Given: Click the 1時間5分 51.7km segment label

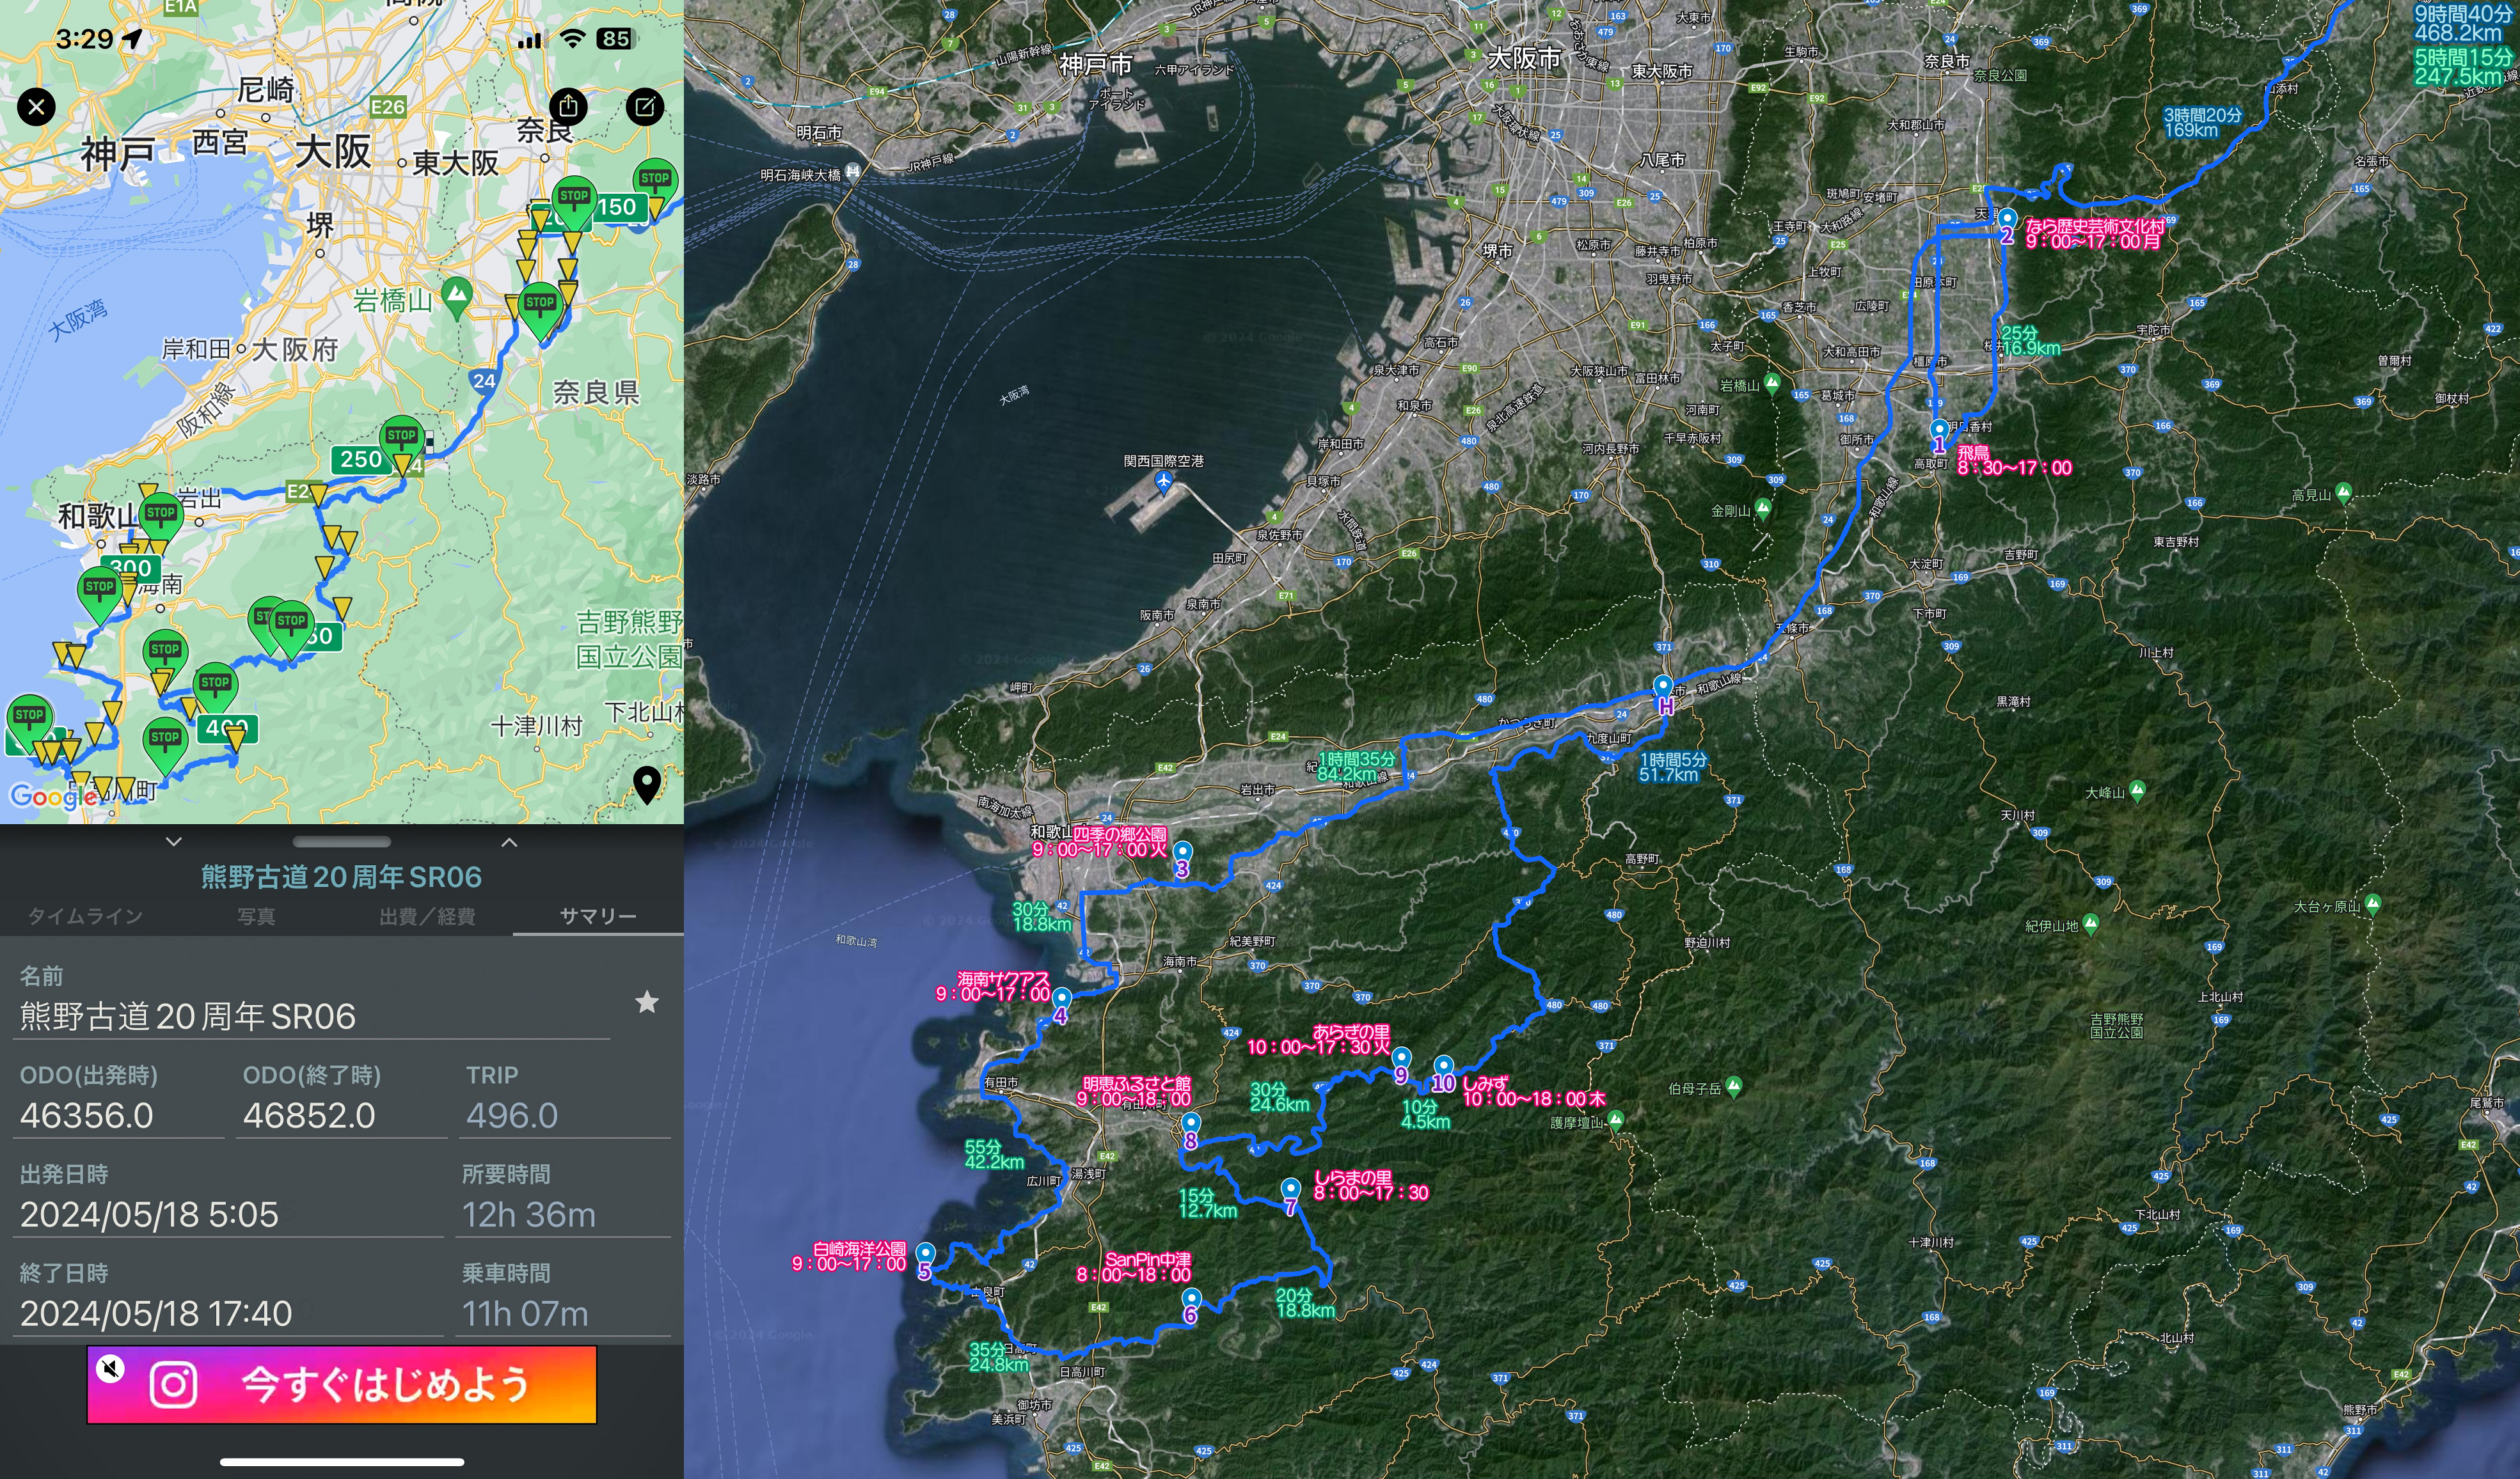Looking at the screenshot, I should pos(1674,767).
